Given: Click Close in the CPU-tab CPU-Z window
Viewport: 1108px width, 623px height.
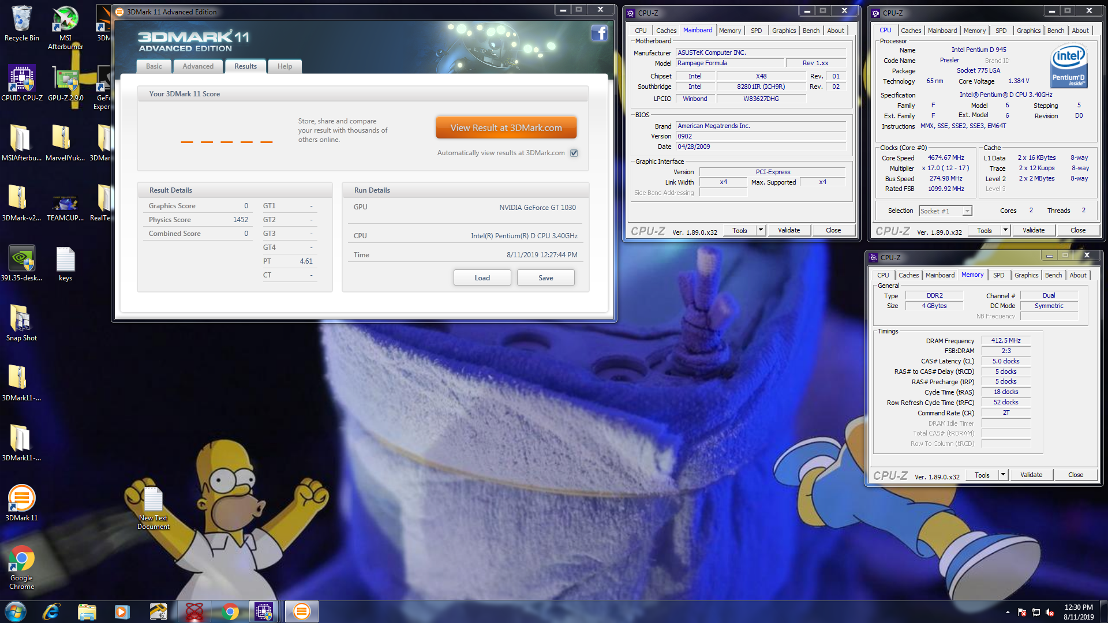Looking at the screenshot, I should 1078,230.
